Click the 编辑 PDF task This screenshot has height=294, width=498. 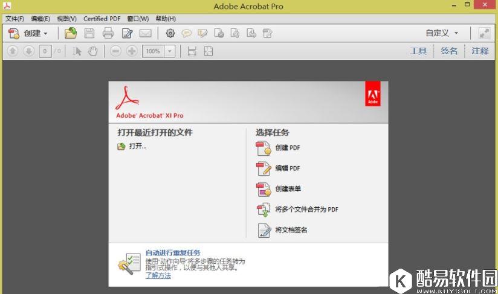(x=288, y=168)
